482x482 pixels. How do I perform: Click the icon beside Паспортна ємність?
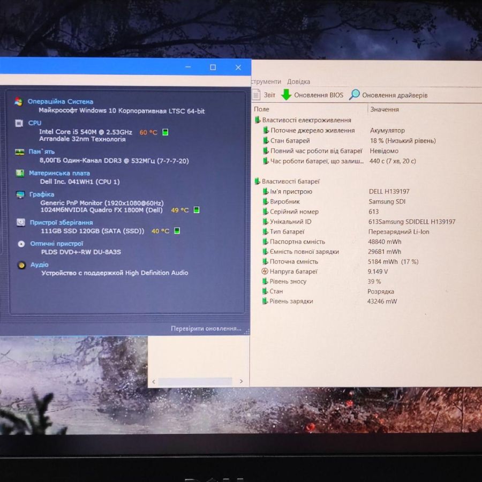coord(265,242)
